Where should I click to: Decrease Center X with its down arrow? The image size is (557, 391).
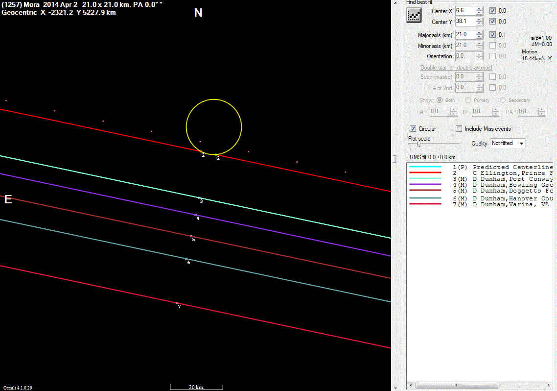click(x=479, y=13)
